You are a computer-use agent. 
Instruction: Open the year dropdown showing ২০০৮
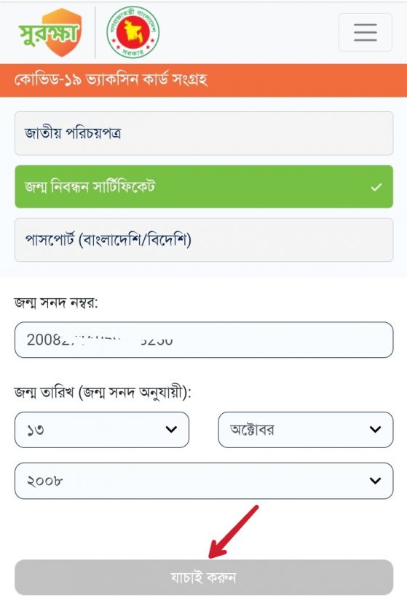pos(204,481)
